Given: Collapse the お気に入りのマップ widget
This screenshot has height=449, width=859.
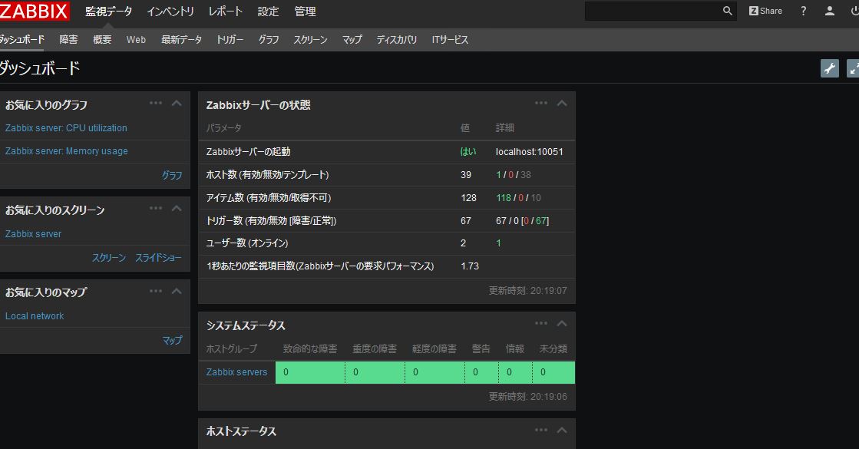Looking at the screenshot, I should coord(176,292).
